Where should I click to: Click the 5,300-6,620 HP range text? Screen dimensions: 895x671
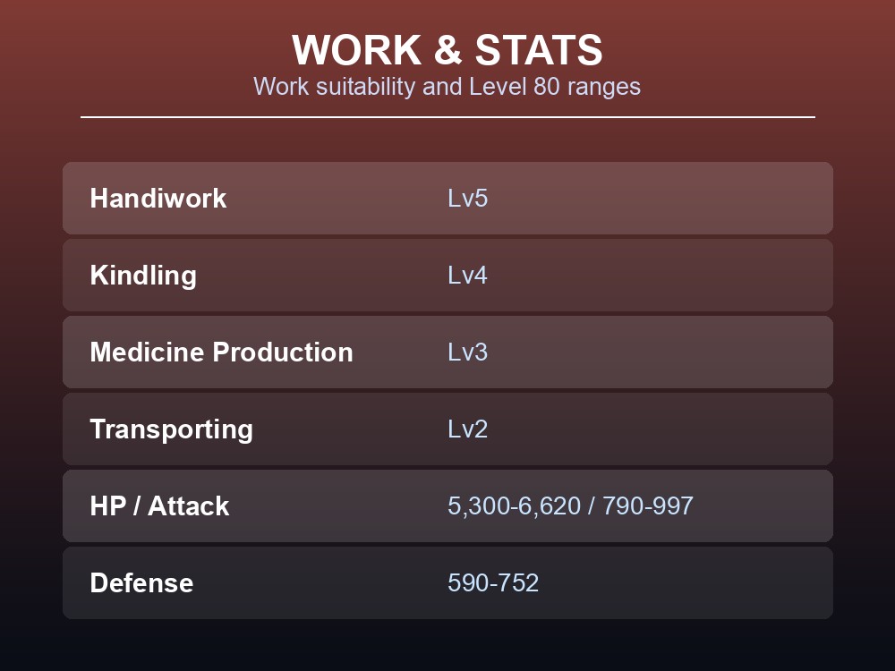click(x=515, y=506)
